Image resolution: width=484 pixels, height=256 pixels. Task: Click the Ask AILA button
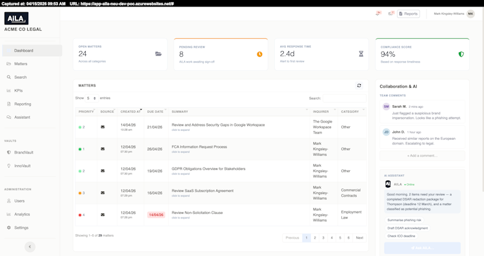click(422, 248)
